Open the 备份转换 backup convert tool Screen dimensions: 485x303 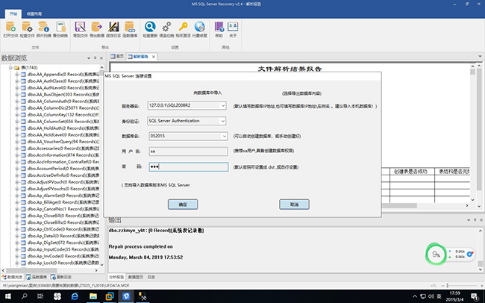coord(60,30)
